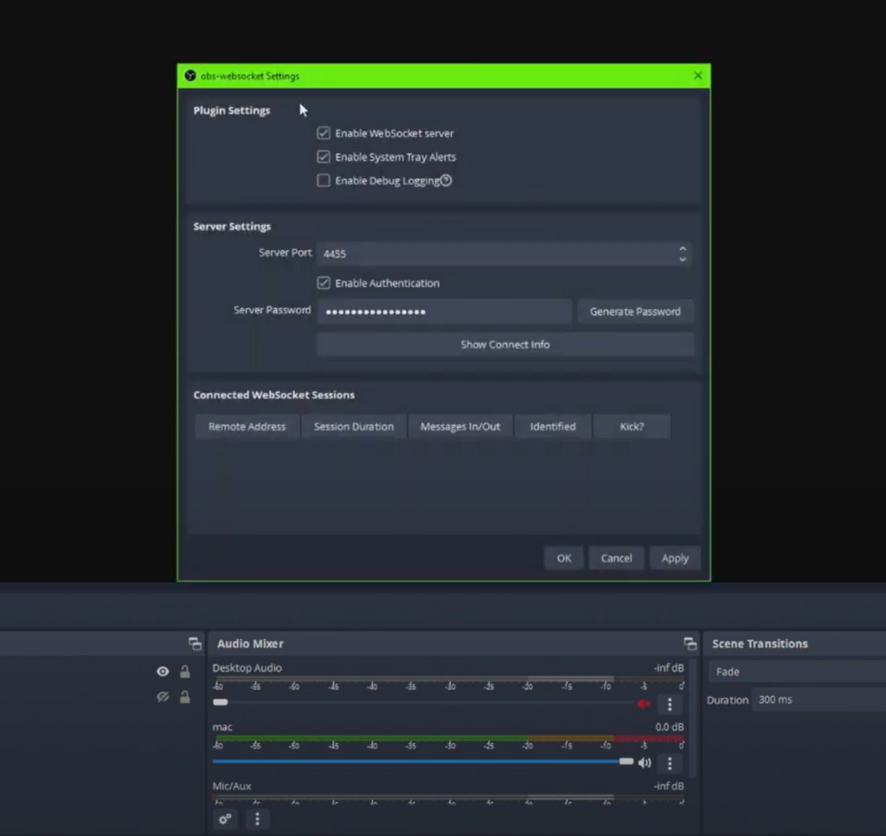Click Show Connect Info
This screenshot has width=886, height=836.
(x=504, y=344)
